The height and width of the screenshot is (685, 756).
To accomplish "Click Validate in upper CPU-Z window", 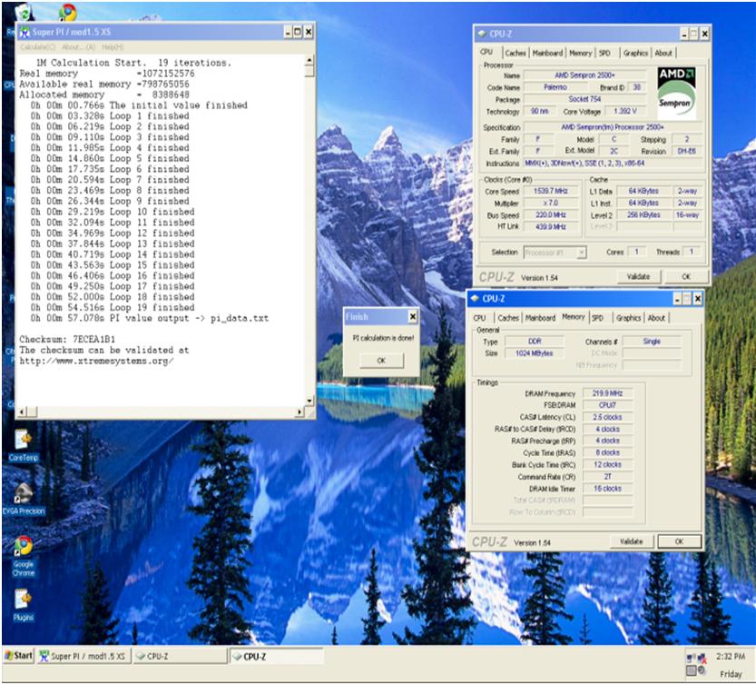I will pyautogui.click(x=638, y=276).
